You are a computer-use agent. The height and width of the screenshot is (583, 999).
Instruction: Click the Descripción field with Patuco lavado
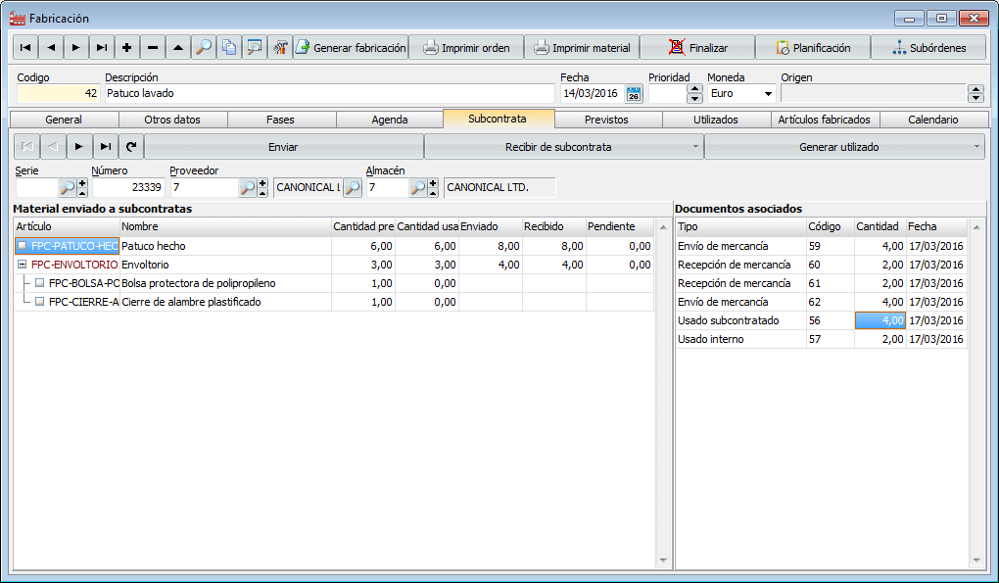329,94
